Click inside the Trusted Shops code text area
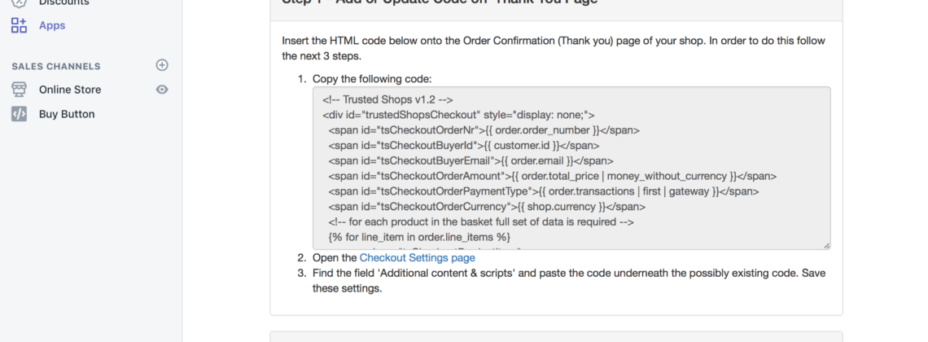This screenshot has height=342, width=928. point(571,168)
